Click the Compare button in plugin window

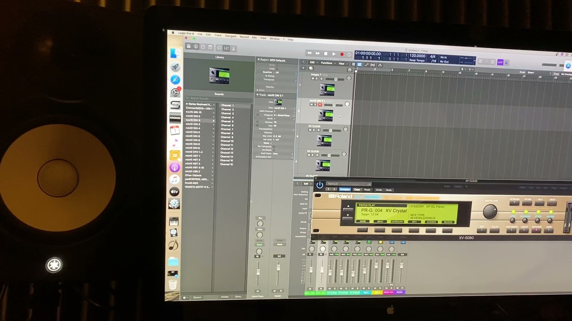tap(345, 189)
